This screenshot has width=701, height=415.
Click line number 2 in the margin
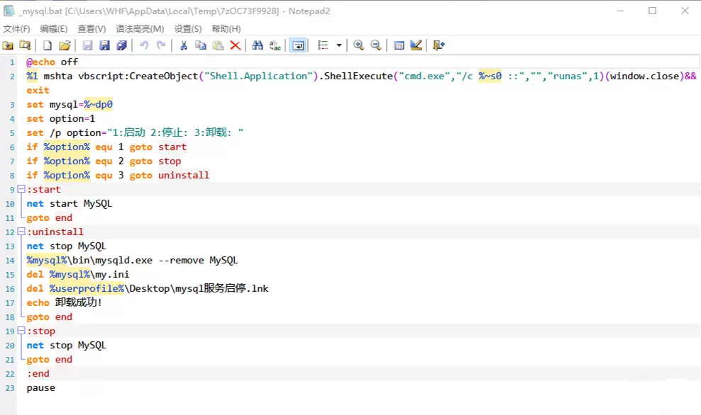[x=12, y=76]
